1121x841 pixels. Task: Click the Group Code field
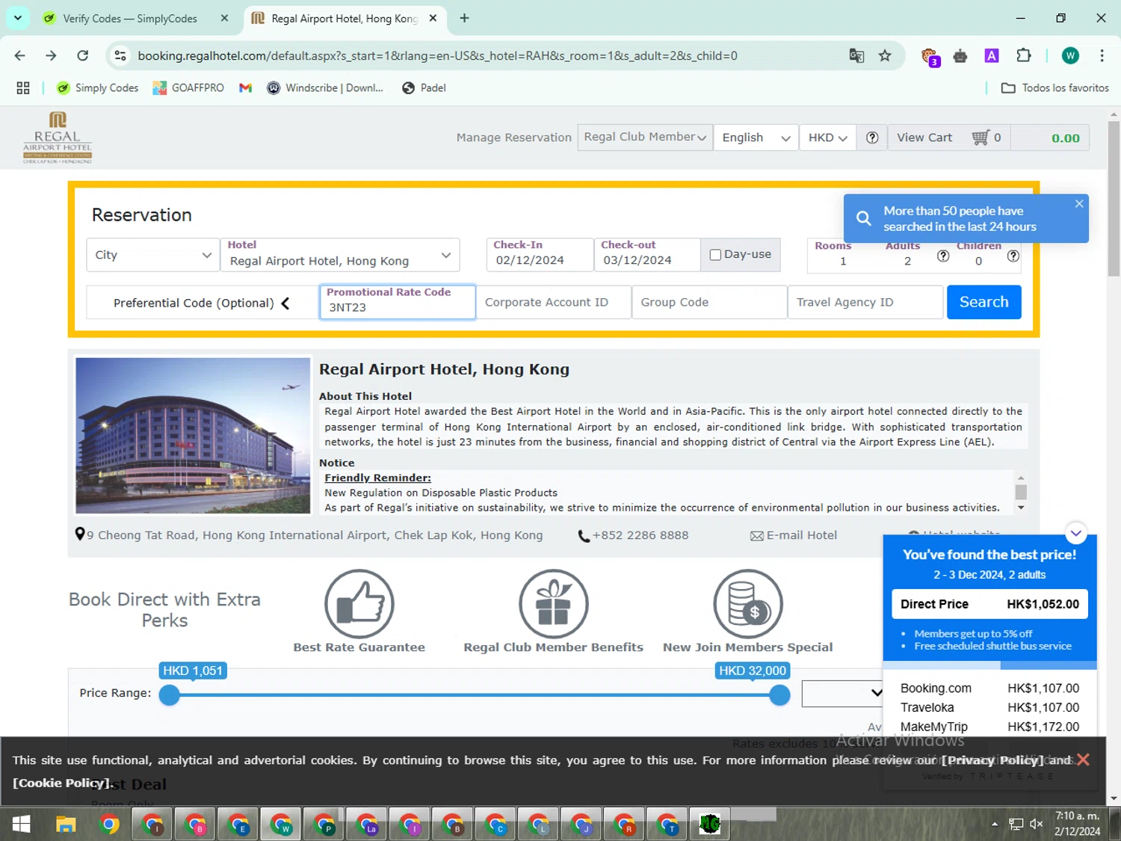click(x=709, y=302)
